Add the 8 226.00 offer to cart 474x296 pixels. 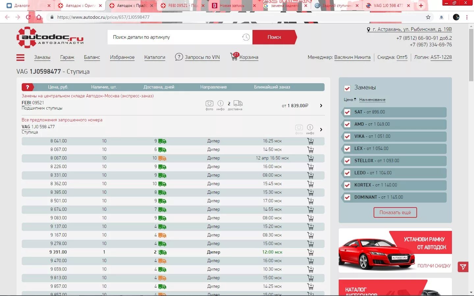click(310, 167)
